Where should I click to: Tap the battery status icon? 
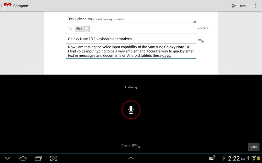259,158
